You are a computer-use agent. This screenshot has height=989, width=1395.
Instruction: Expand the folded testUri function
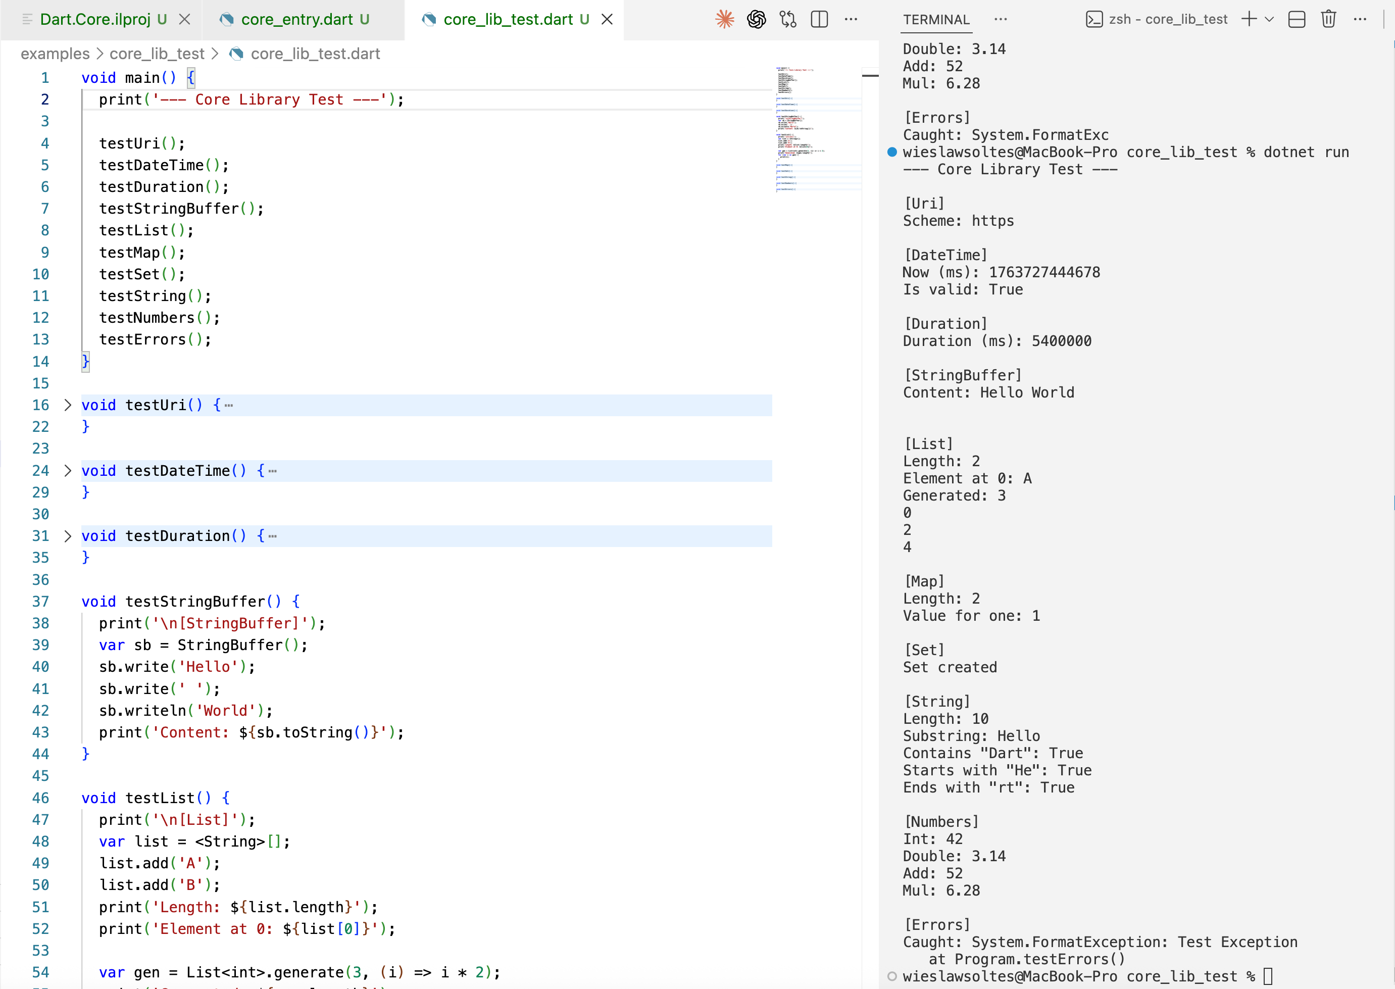[68, 405]
